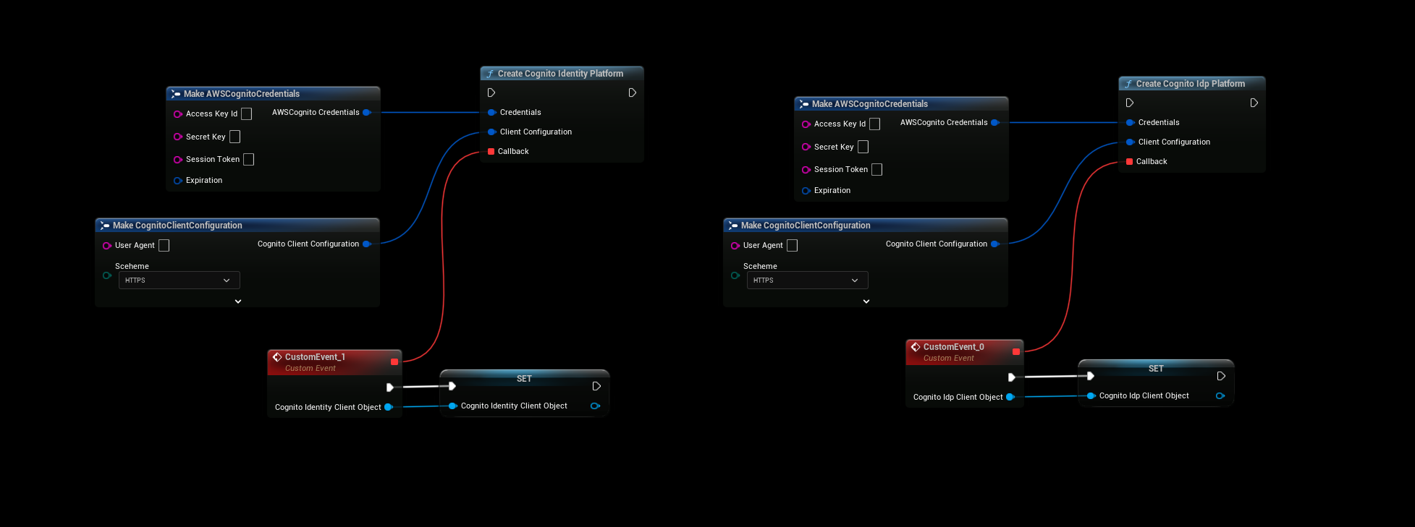Click the CustomEvent_1 red delegate output pin
This screenshot has height=527, width=1415.
394,361
